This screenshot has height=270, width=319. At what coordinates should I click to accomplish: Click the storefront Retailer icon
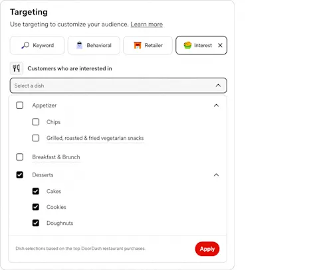[x=138, y=45]
